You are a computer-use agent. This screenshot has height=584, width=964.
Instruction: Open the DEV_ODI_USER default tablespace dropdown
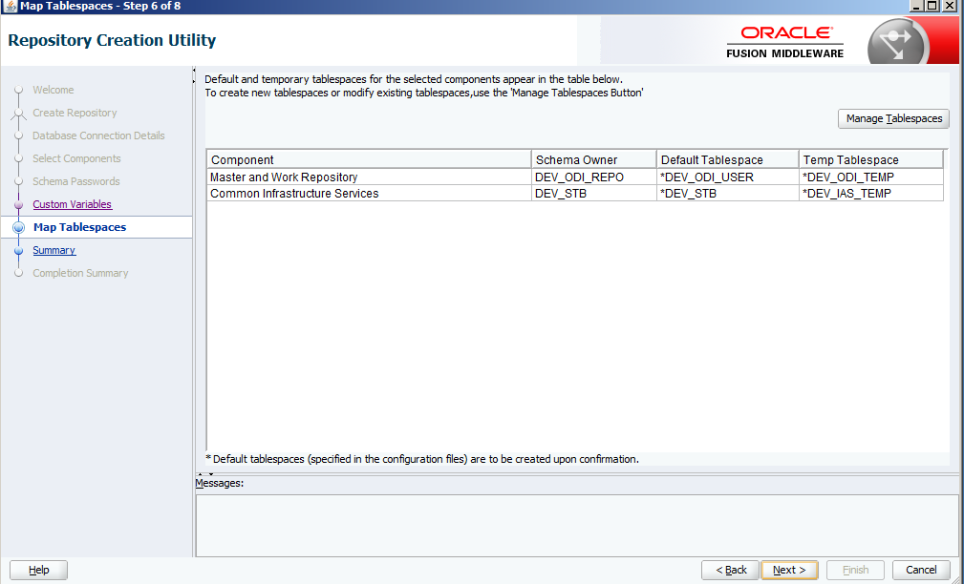(727, 177)
